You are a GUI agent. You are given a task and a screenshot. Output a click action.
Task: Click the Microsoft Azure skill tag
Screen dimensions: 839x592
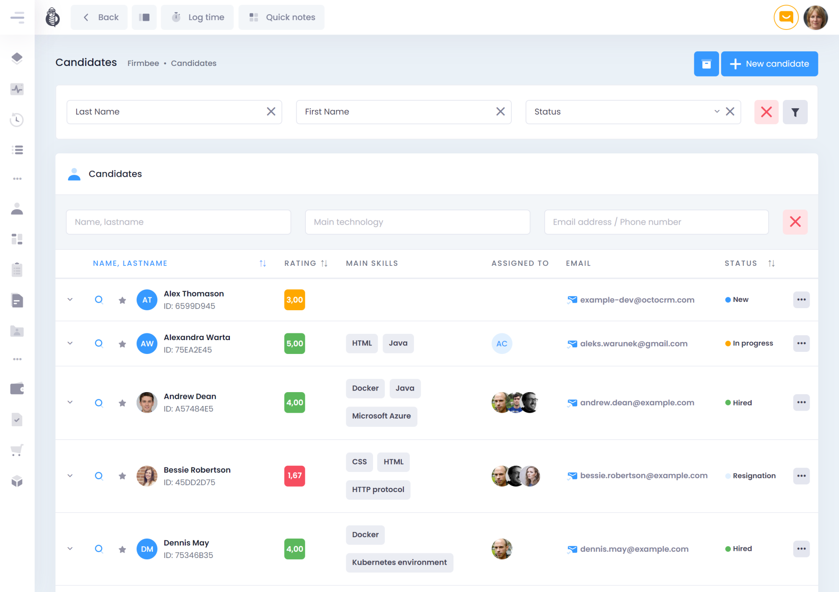[x=381, y=416]
